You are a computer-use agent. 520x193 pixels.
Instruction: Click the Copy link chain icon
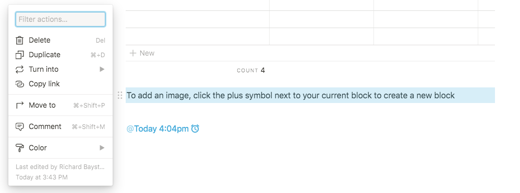tap(20, 84)
